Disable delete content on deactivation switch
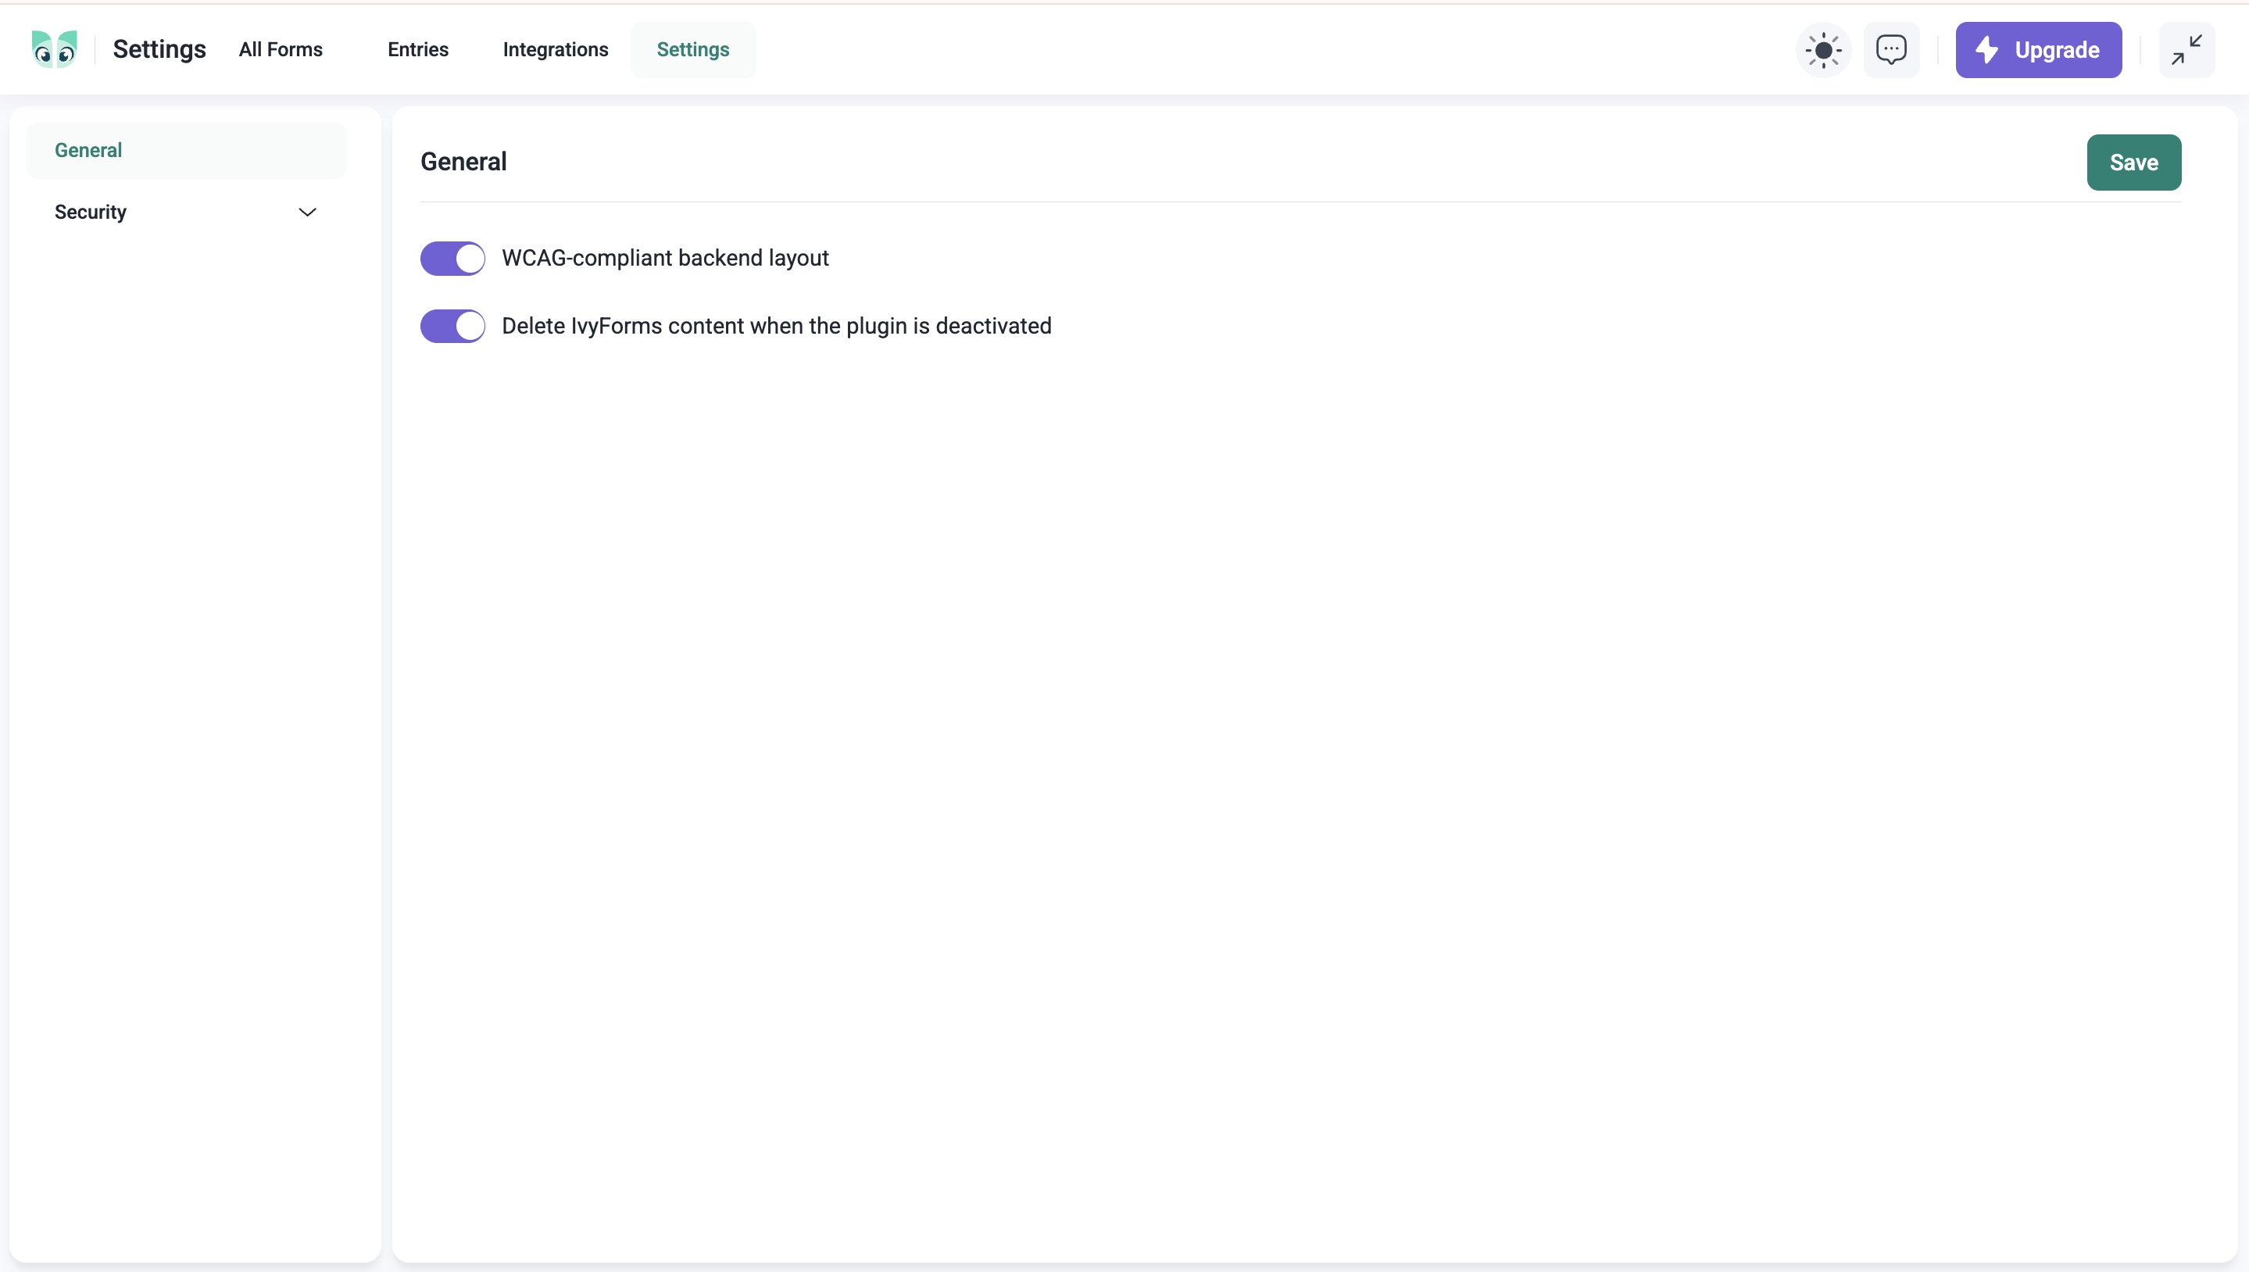This screenshot has width=2249, height=1272. tap(452, 326)
